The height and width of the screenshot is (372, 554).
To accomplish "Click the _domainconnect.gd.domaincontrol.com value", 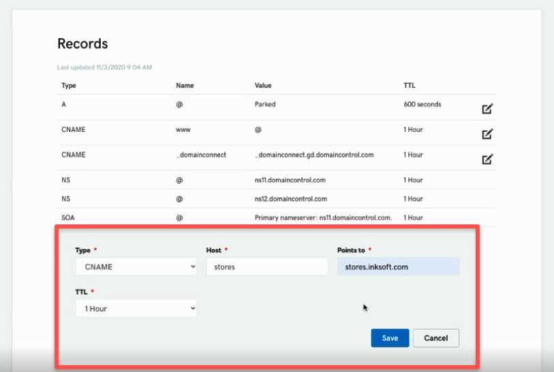I will pos(313,155).
